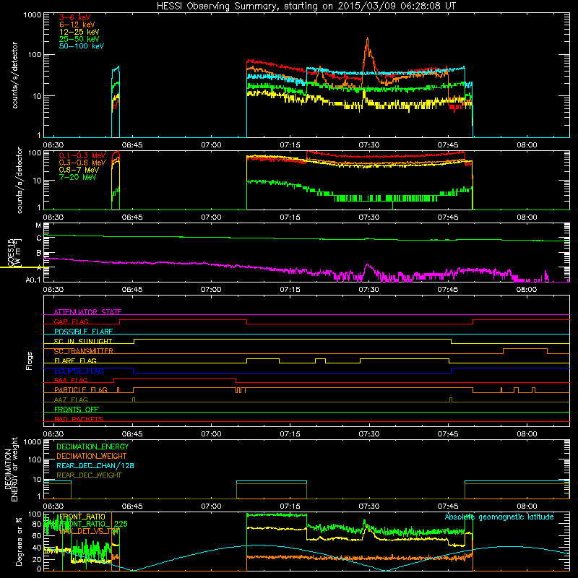Image resolution: width=578 pixels, height=578 pixels.
Task: Click the 12-25 keV legend entry
Action: coord(79,32)
